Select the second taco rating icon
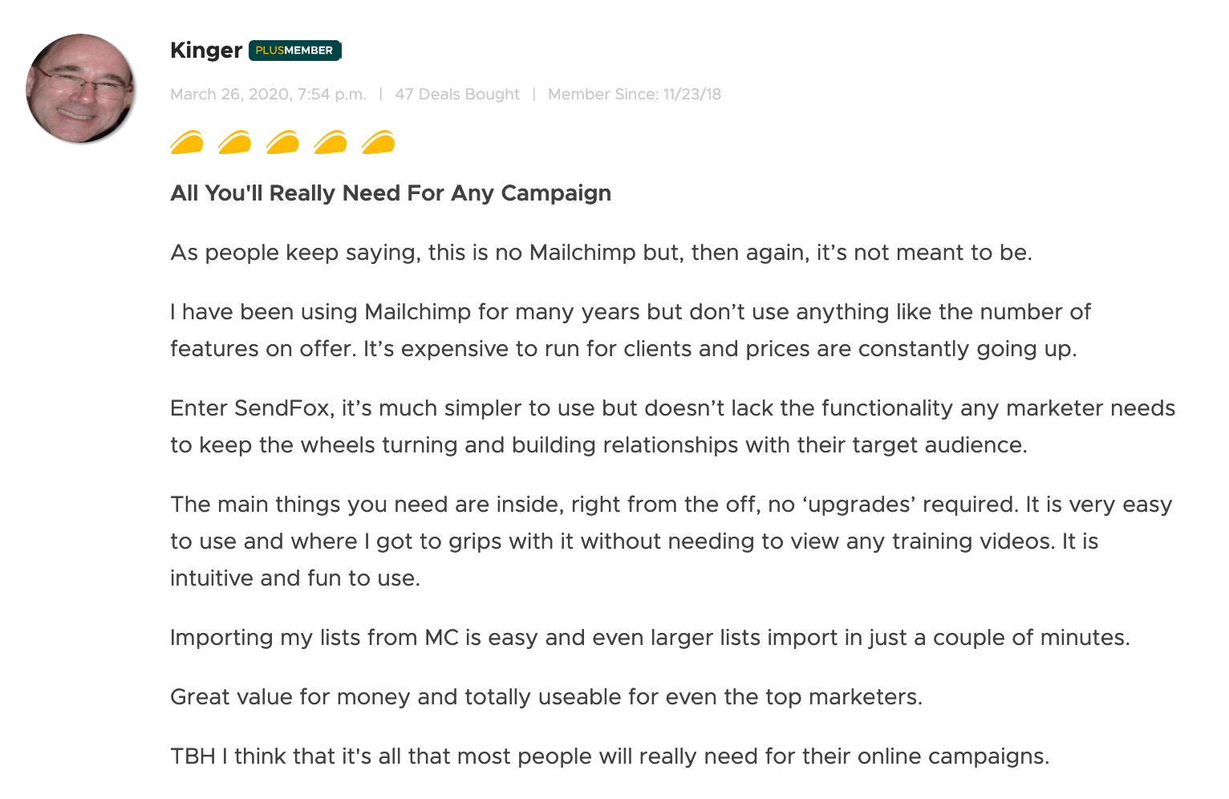1229x799 pixels. click(235, 142)
